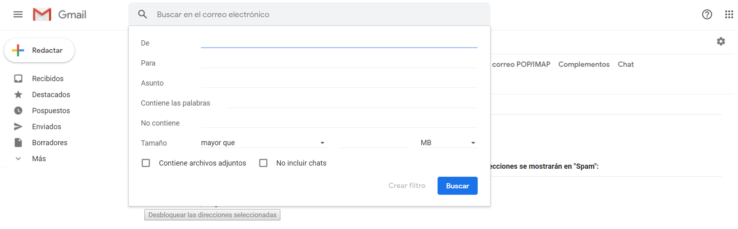Click the Redactar compose button

pyautogui.click(x=39, y=50)
